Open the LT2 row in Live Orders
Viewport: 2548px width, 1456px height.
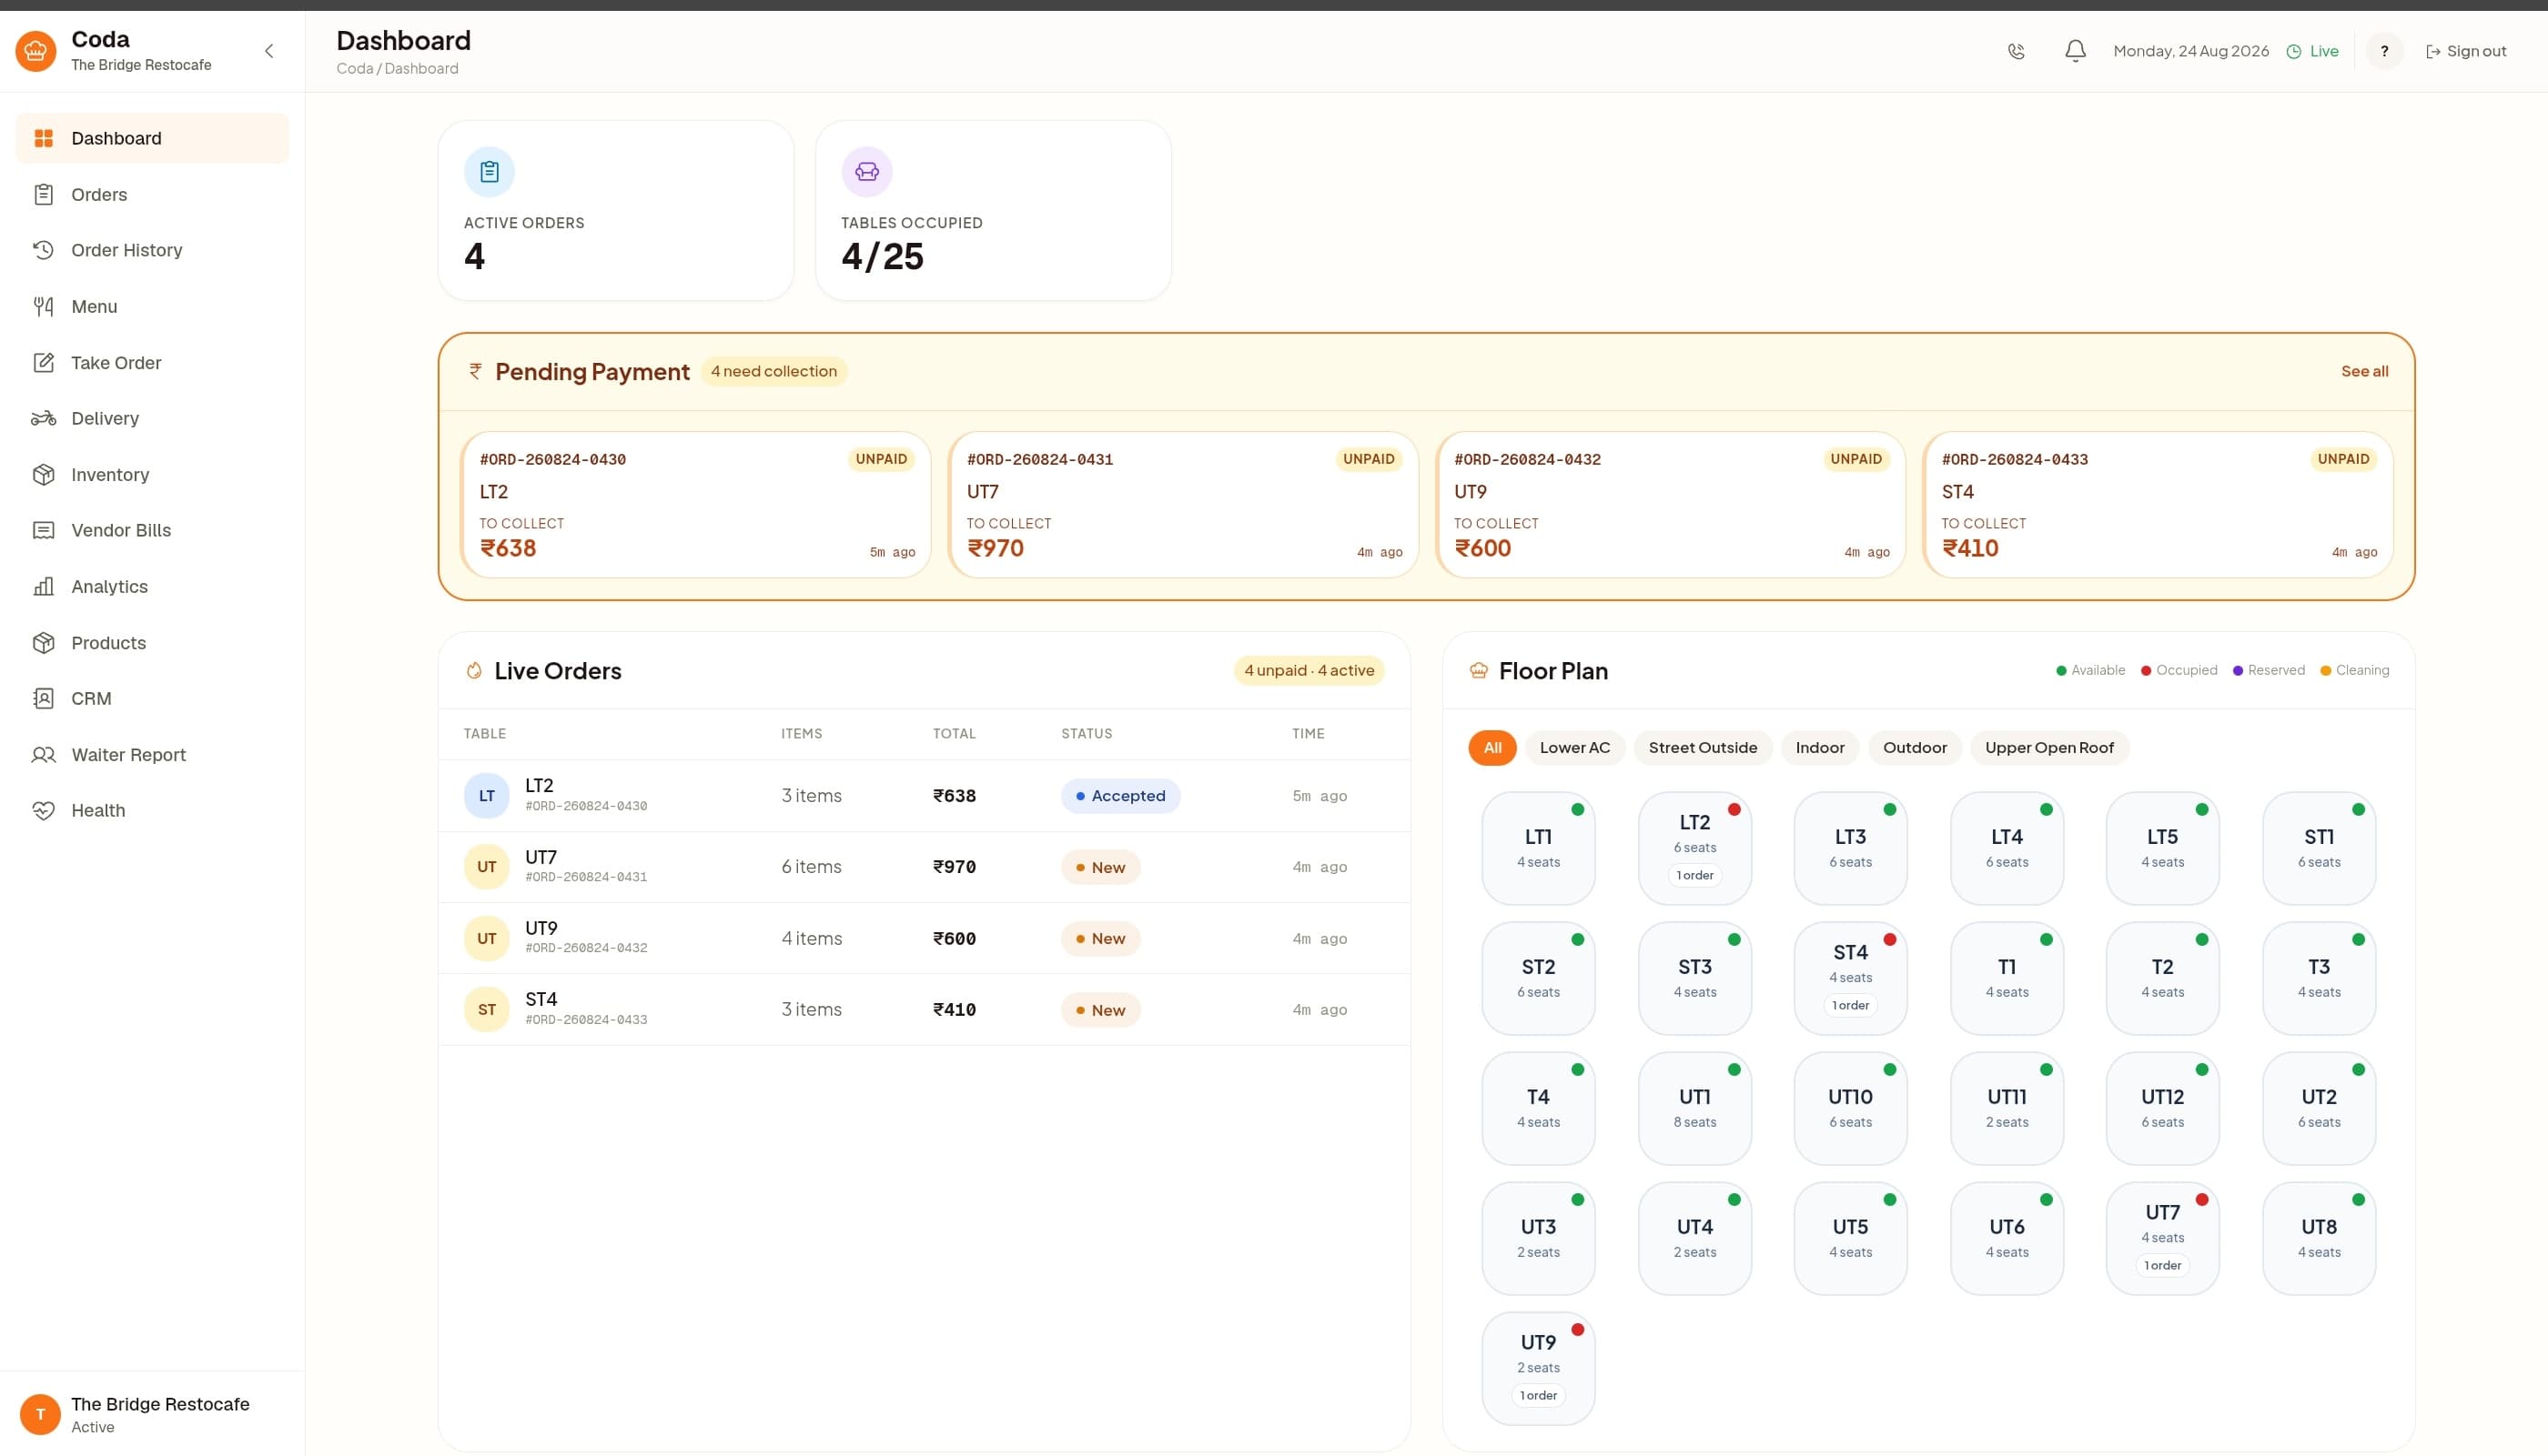click(x=925, y=796)
